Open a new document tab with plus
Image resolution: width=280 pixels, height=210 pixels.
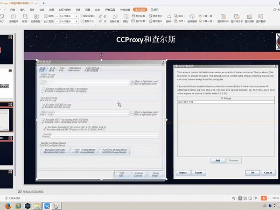coord(44,3)
